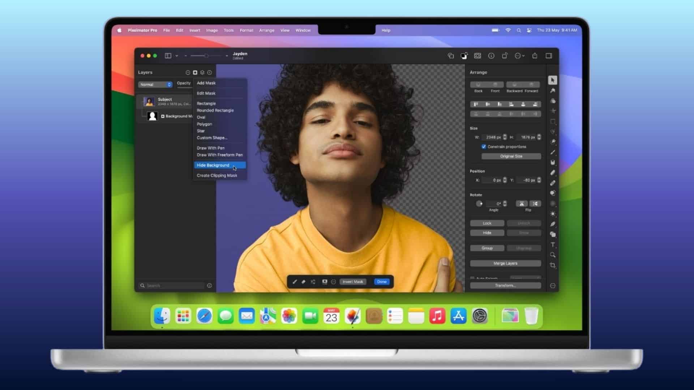Open the ellipsis more-options toolbar dropdown

click(519, 56)
